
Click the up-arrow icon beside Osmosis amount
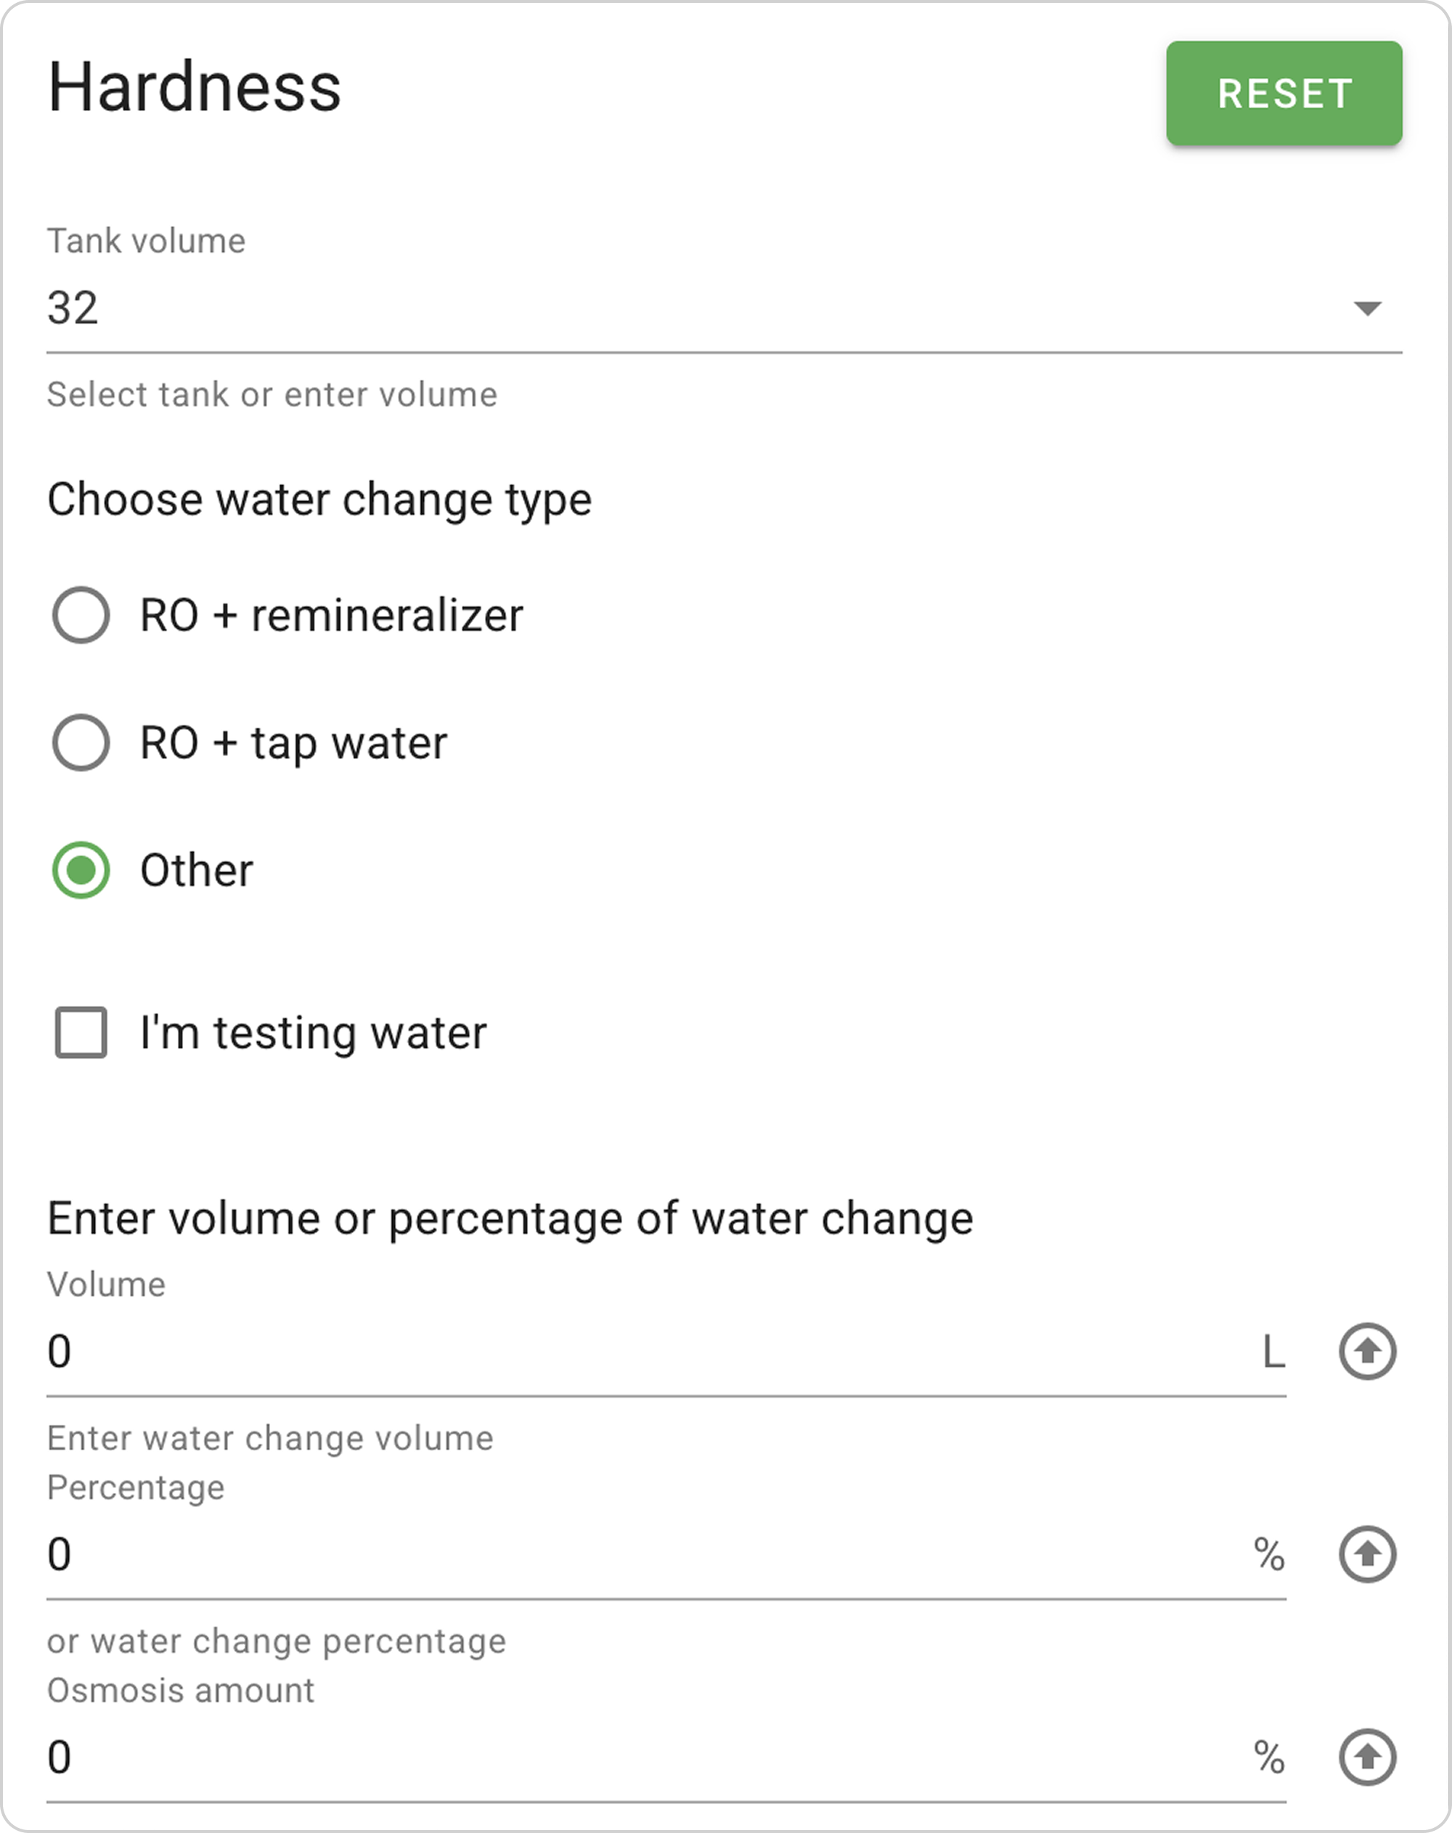coord(1367,1757)
